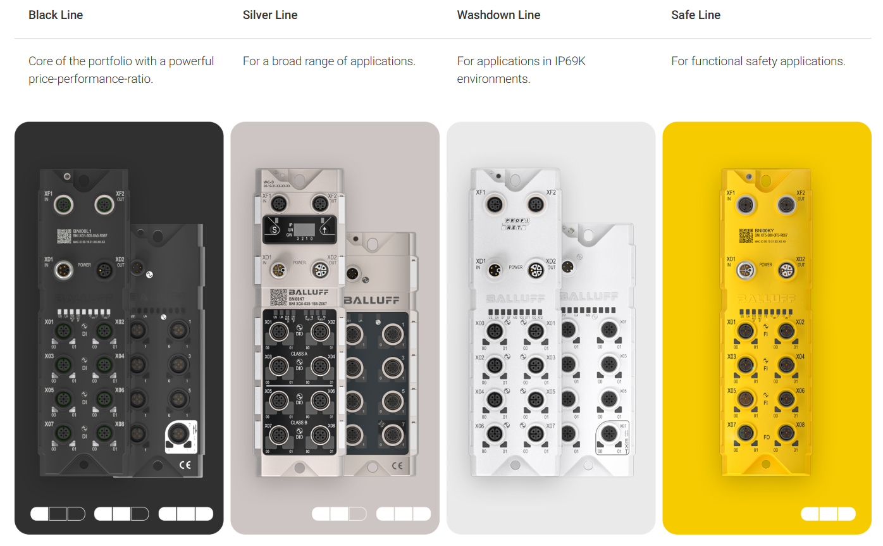This screenshot has height=546, width=883.
Task: Open the Safe Line heading
Action: pos(696,15)
